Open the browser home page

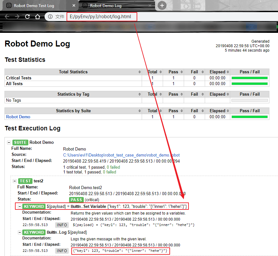pyautogui.click(x=37, y=17)
